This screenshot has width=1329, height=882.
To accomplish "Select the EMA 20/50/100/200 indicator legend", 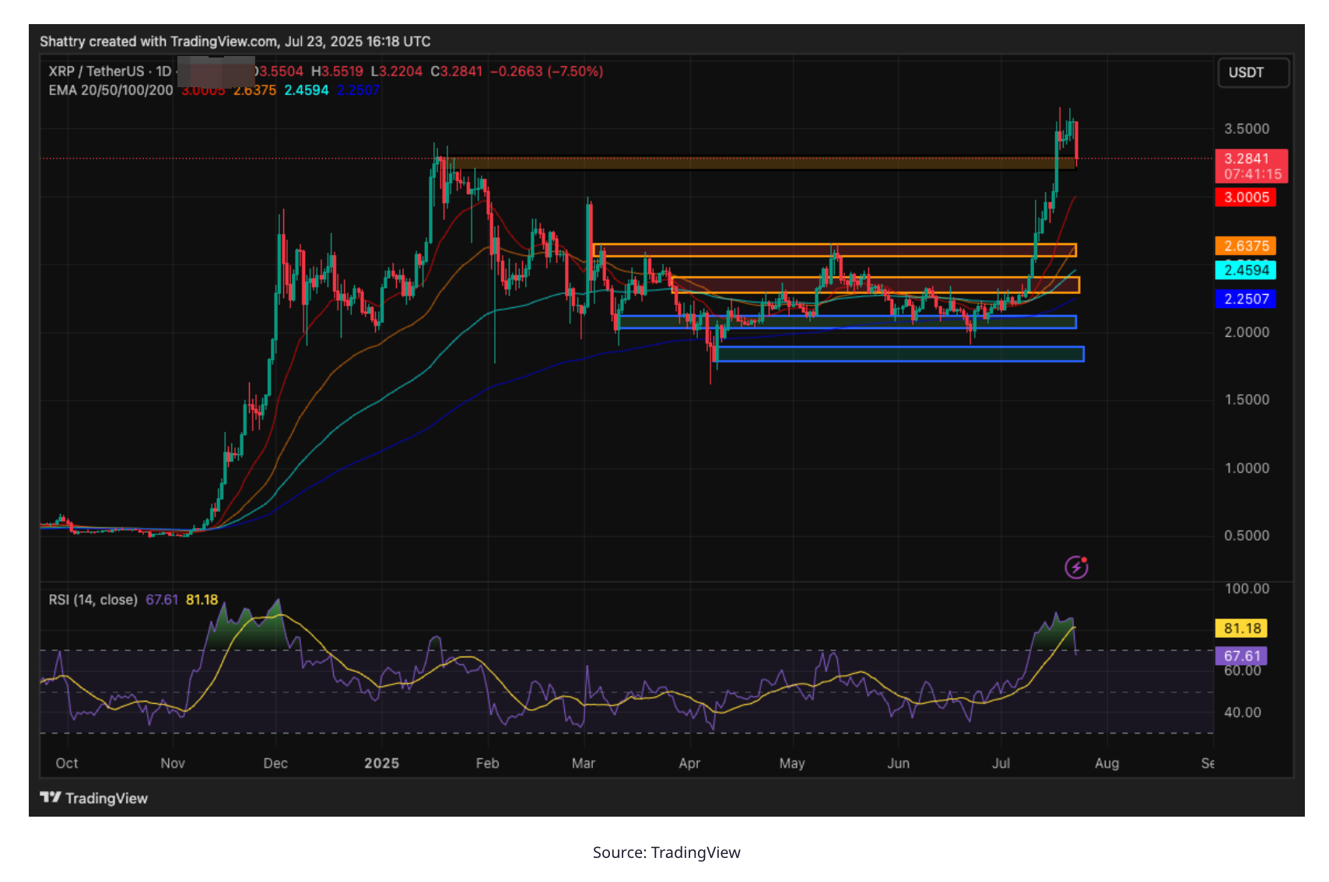I will (110, 90).
